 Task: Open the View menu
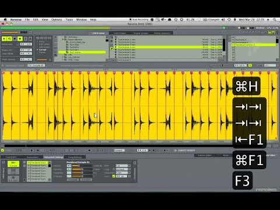pos(45,20)
